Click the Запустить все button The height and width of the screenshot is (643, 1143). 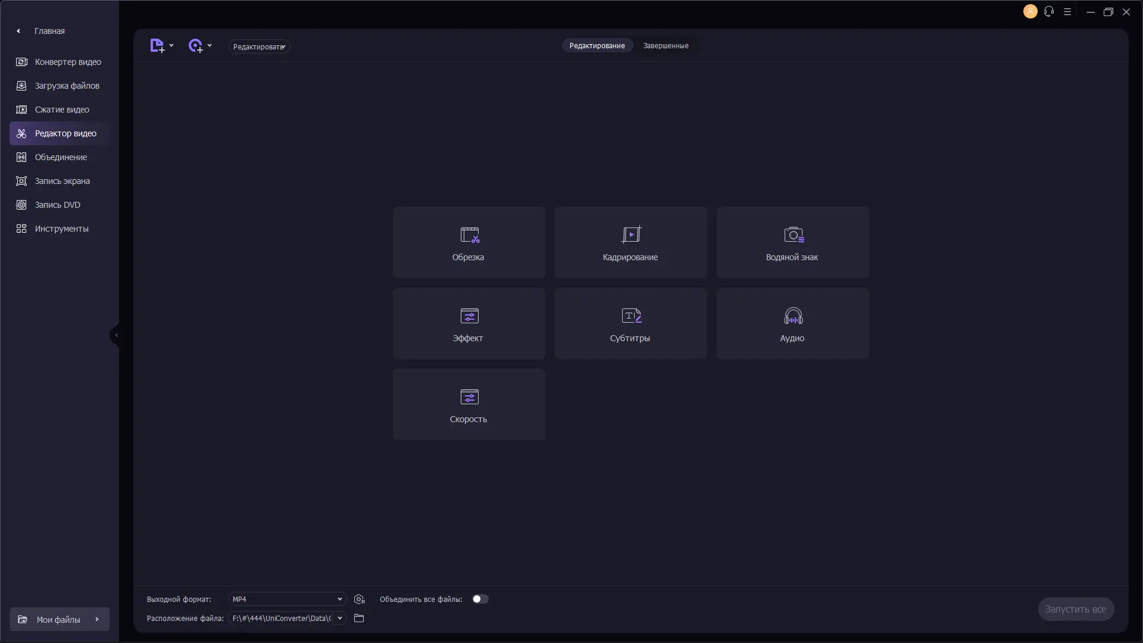click(1075, 609)
